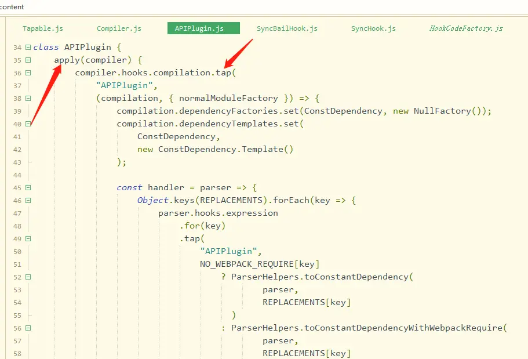Collapse the dependencyTemplates.set fold at line 40
This screenshot has width=528, height=359.
point(28,124)
